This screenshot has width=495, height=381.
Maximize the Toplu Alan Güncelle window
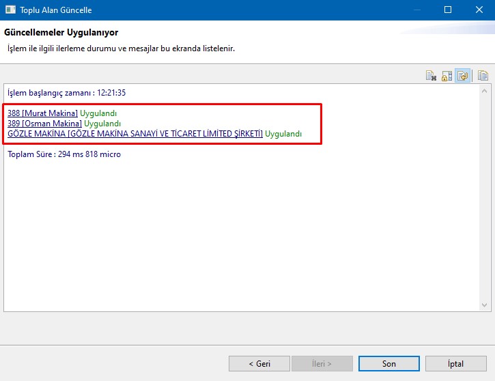tap(448, 10)
